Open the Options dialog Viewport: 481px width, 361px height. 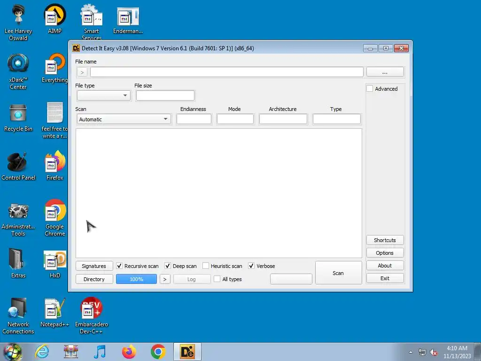pos(385,252)
